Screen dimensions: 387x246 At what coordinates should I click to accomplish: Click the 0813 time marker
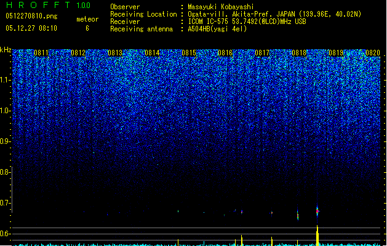point(115,53)
